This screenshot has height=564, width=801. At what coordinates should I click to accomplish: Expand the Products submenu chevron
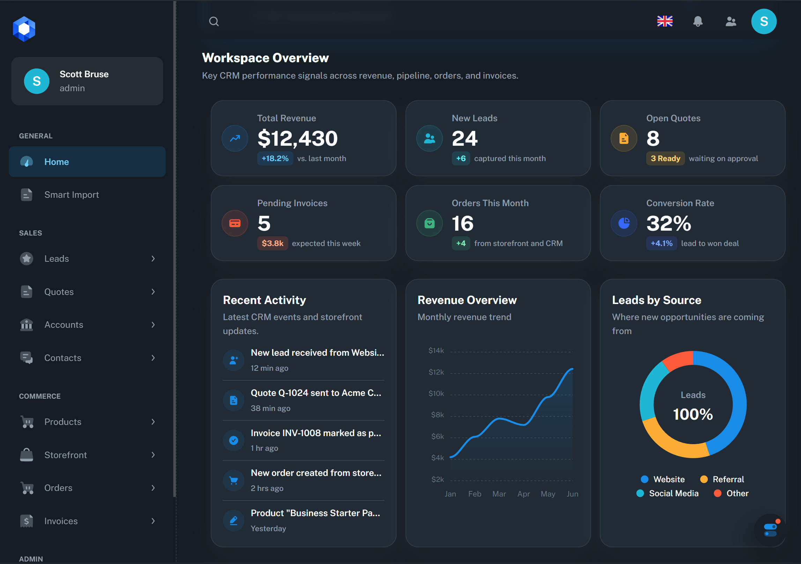pyautogui.click(x=153, y=422)
